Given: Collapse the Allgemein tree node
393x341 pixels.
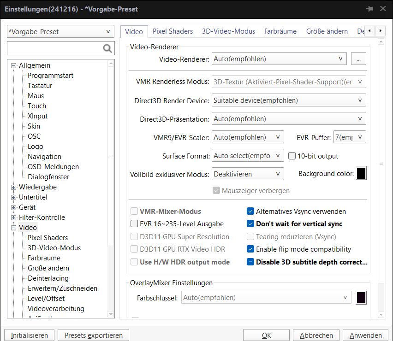Looking at the screenshot, I should pyautogui.click(x=14, y=65).
